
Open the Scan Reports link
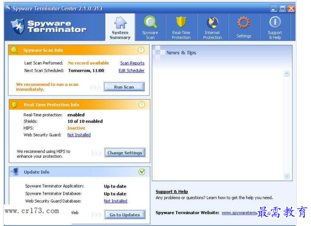coord(132,63)
